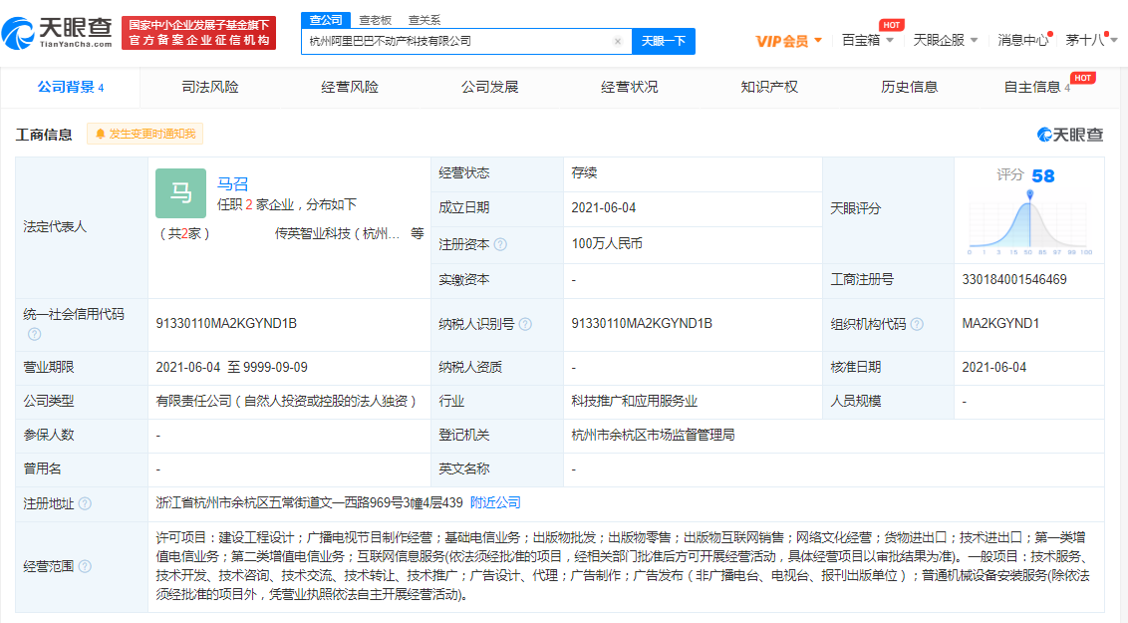Open 消息中心 notifications
The image size is (1128, 623).
point(1023,40)
